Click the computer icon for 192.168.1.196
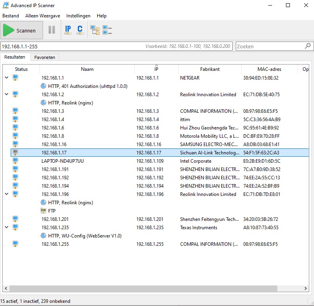The image size is (314, 306). 15,194
